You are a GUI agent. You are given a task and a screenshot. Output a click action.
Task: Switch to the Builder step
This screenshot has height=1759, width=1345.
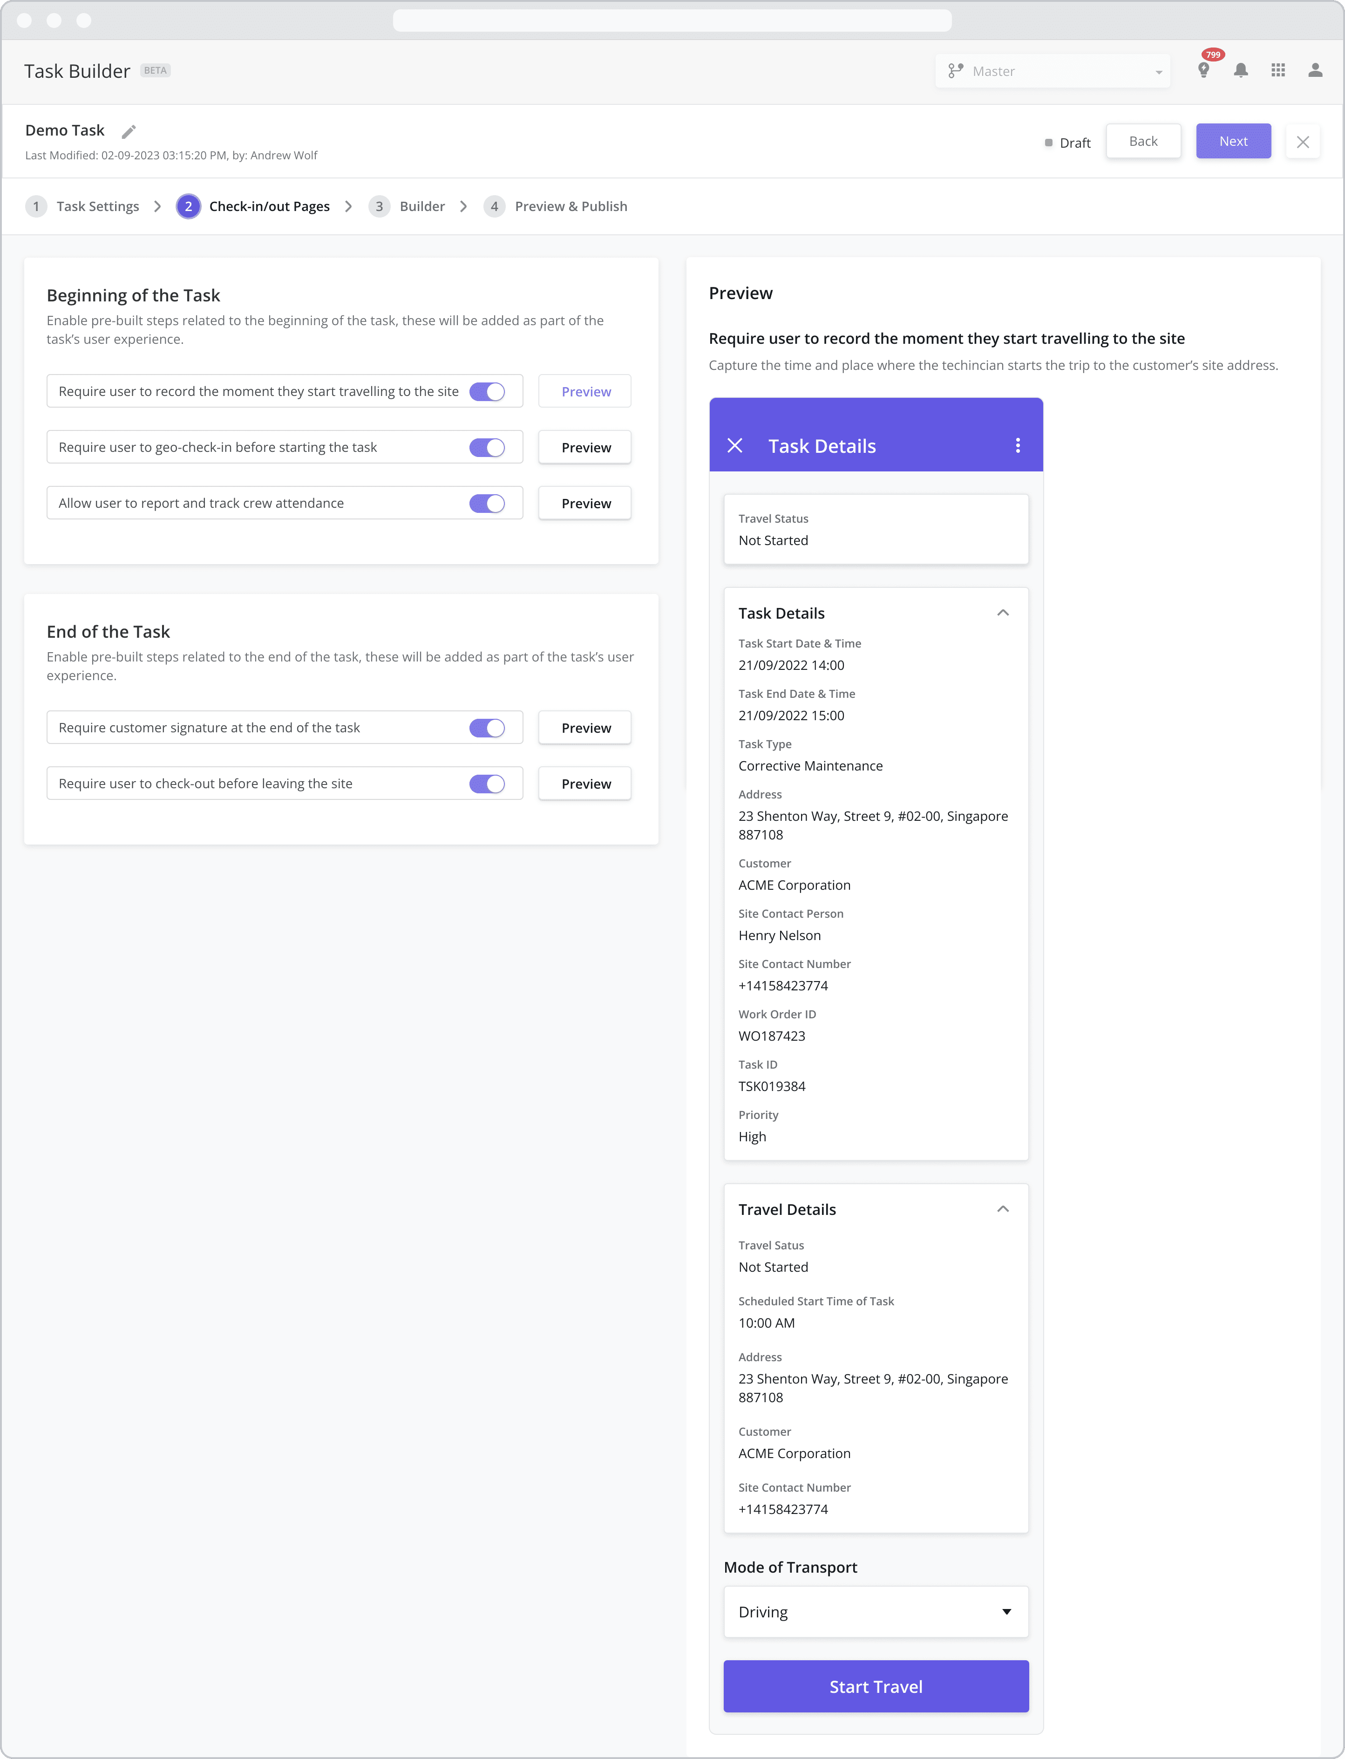pos(422,206)
